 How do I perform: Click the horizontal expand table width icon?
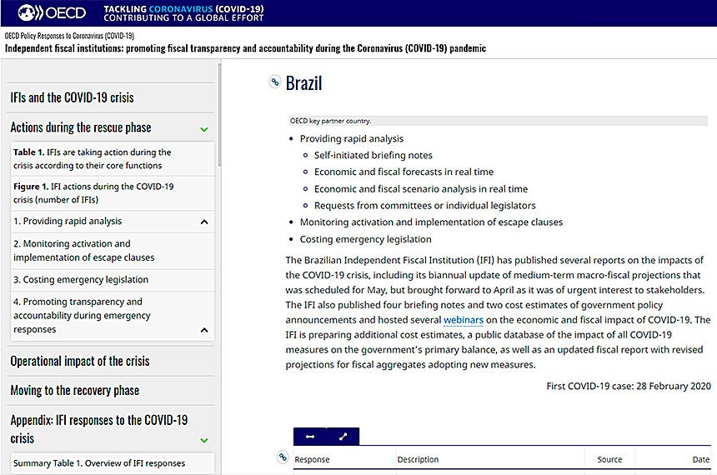point(310,437)
